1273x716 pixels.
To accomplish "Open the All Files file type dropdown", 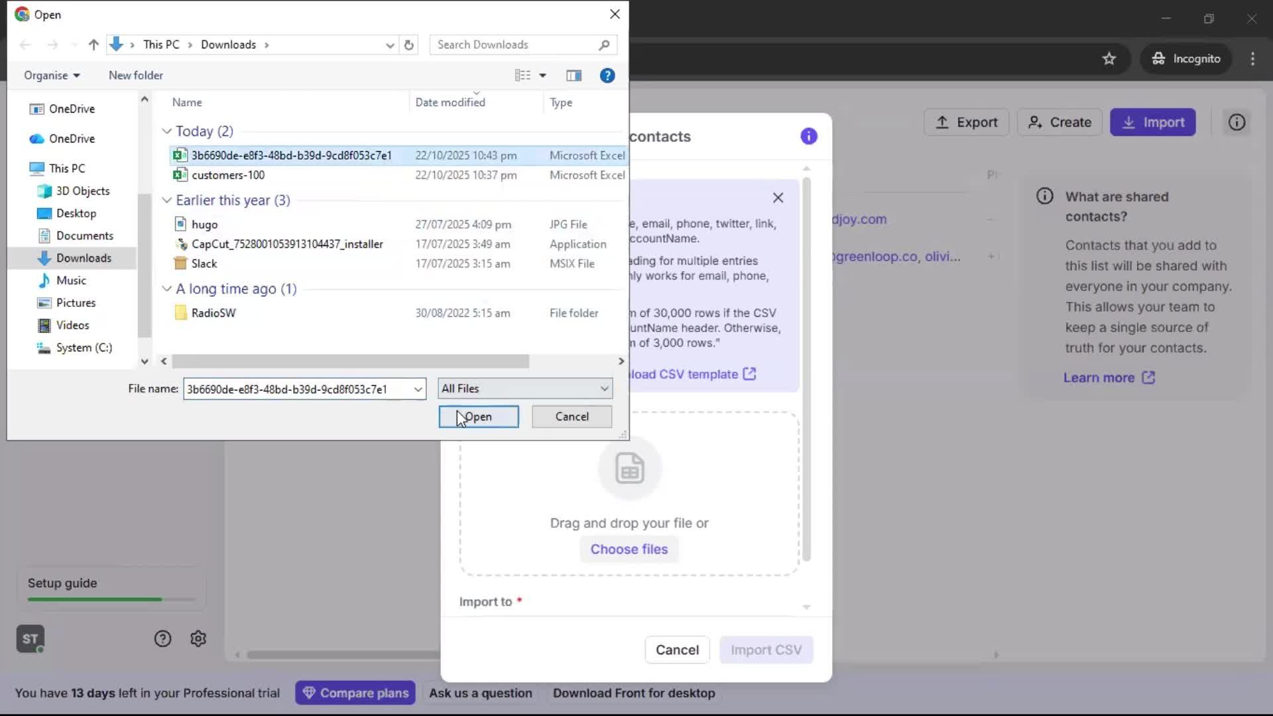I will point(524,388).
